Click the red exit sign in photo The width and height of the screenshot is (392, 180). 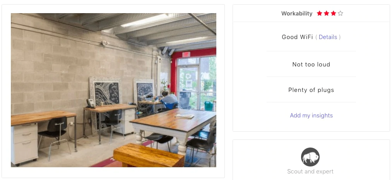coord(186,54)
